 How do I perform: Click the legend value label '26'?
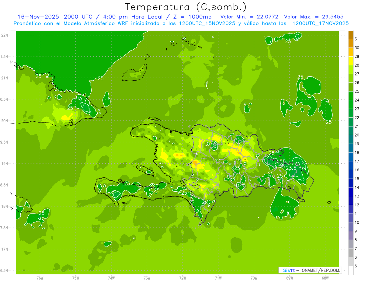(357, 82)
